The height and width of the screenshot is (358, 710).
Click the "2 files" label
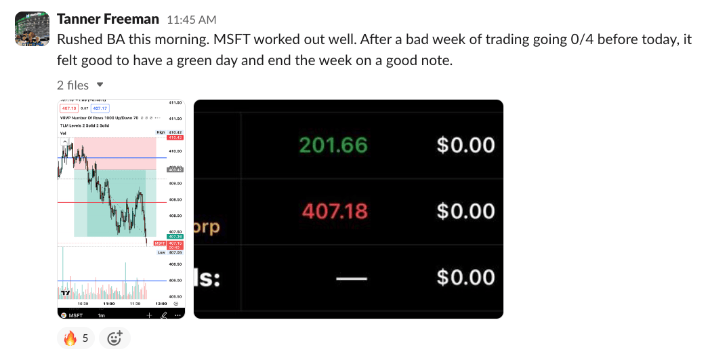(72, 85)
